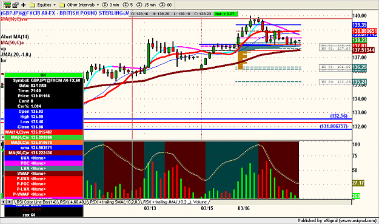Switch chart to 3 min interval
Screen dimensions: 379x224
(110, 5)
